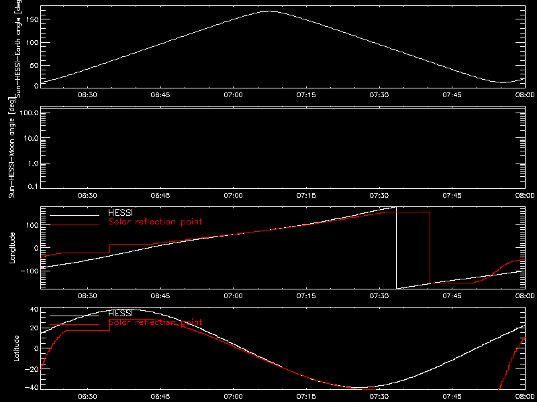537x402 pixels.
Task: Click red legend line sample in Longitude plot
Action: point(75,224)
